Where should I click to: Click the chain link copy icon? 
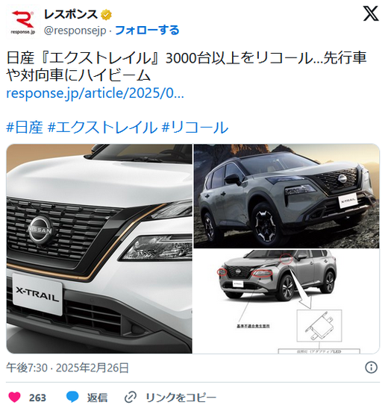(131, 398)
